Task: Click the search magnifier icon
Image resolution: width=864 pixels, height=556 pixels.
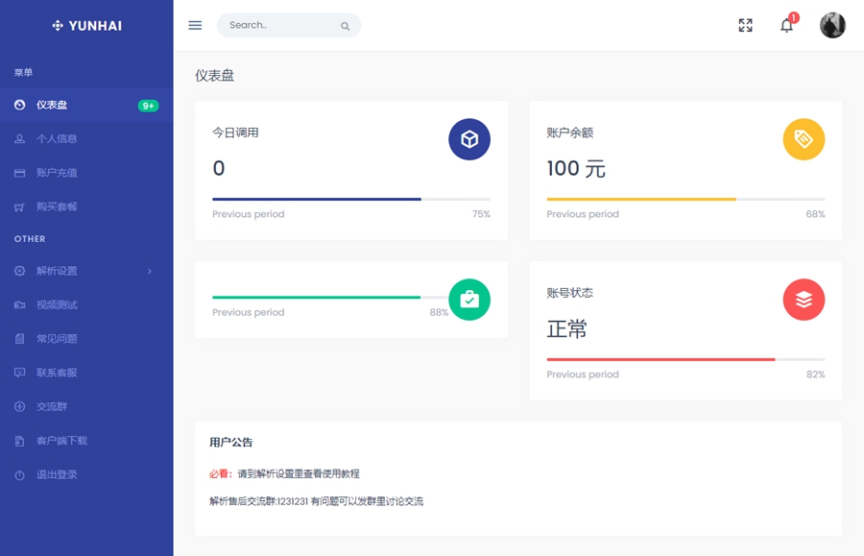Action: (345, 26)
